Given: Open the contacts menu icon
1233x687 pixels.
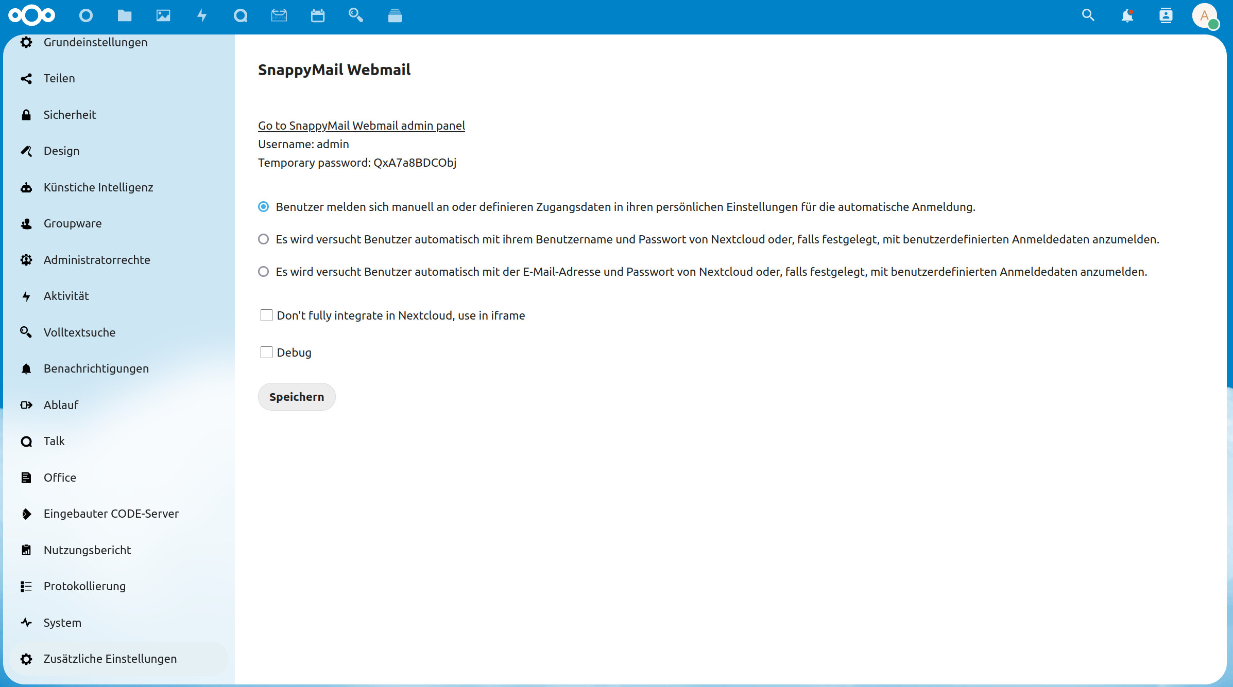Looking at the screenshot, I should 1166,15.
